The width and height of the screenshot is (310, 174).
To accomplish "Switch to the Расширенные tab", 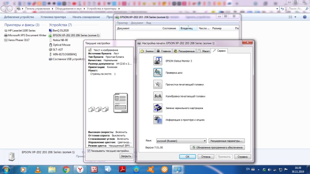I will click(184, 51).
